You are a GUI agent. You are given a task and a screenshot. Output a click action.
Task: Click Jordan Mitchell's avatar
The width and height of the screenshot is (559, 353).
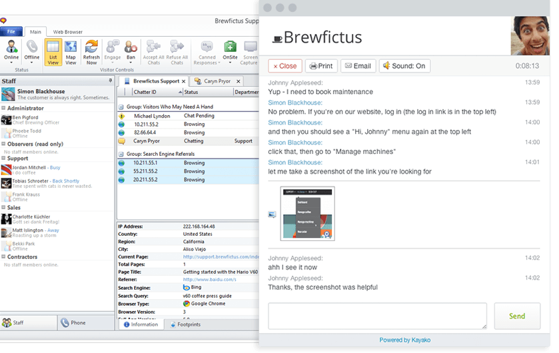pos(6,170)
